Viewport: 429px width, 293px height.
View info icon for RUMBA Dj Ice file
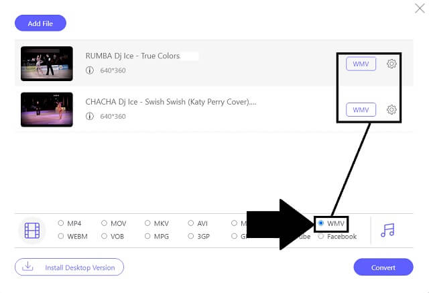[89, 70]
